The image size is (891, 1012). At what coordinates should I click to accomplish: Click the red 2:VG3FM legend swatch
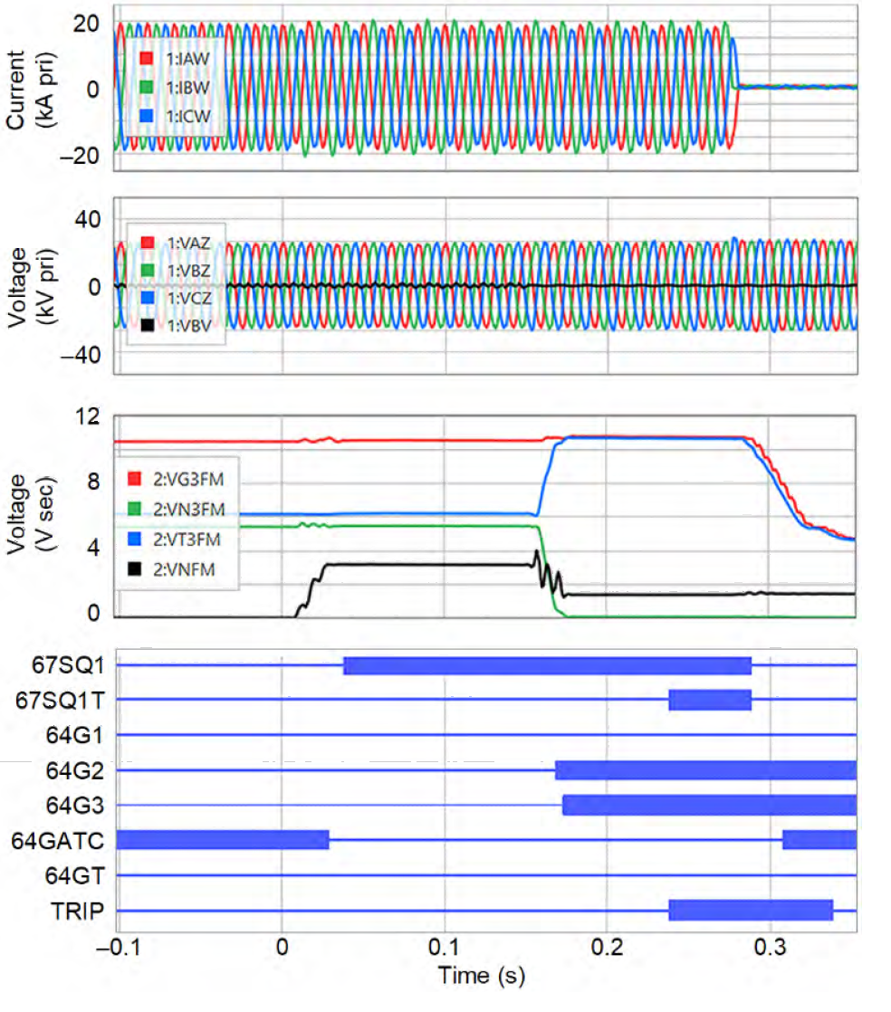(134, 478)
